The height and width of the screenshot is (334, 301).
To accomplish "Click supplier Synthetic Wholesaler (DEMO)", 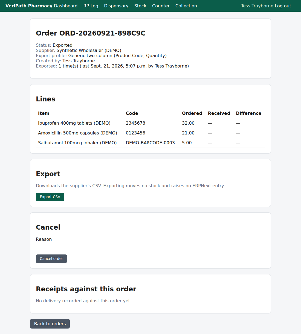I will click(x=89, y=50).
